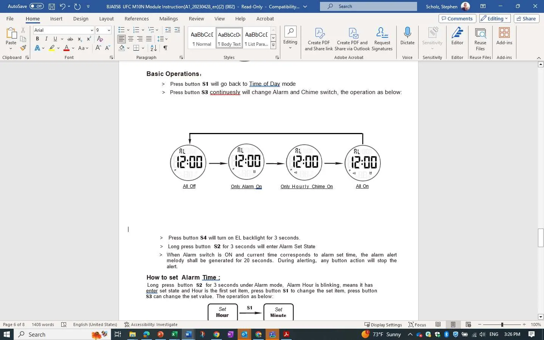Click Create PDF and Share via Outlook
The image size is (544, 340).
pos(352,39)
